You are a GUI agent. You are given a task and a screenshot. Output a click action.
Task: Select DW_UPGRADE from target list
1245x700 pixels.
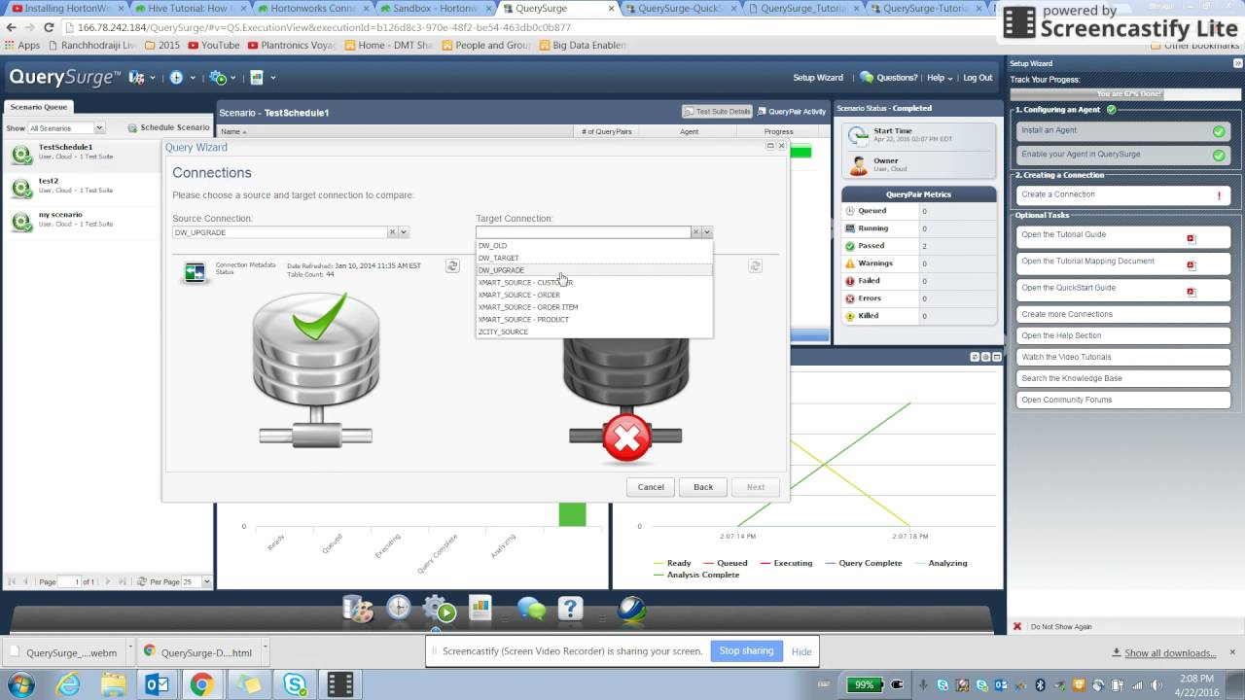click(593, 270)
